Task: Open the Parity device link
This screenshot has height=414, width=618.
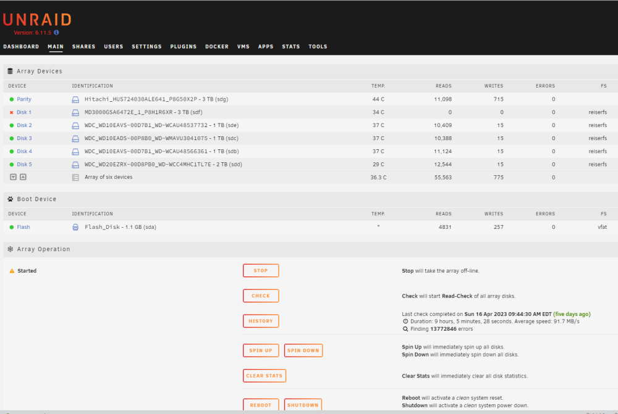Action: click(24, 99)
